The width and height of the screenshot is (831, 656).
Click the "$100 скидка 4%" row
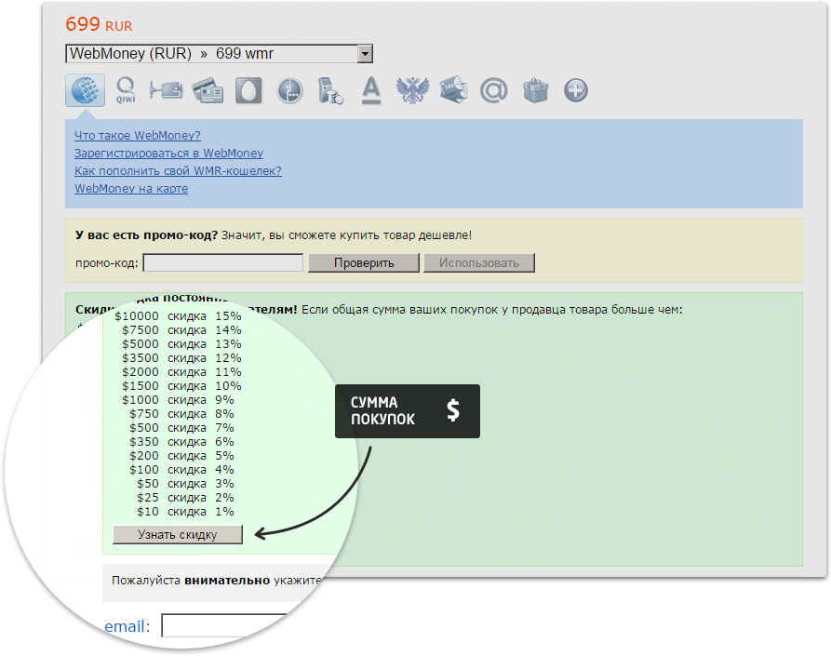pos(181,470)
